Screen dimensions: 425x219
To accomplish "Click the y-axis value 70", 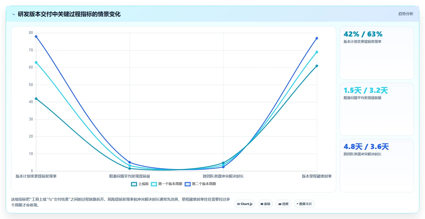I will 31,50.
